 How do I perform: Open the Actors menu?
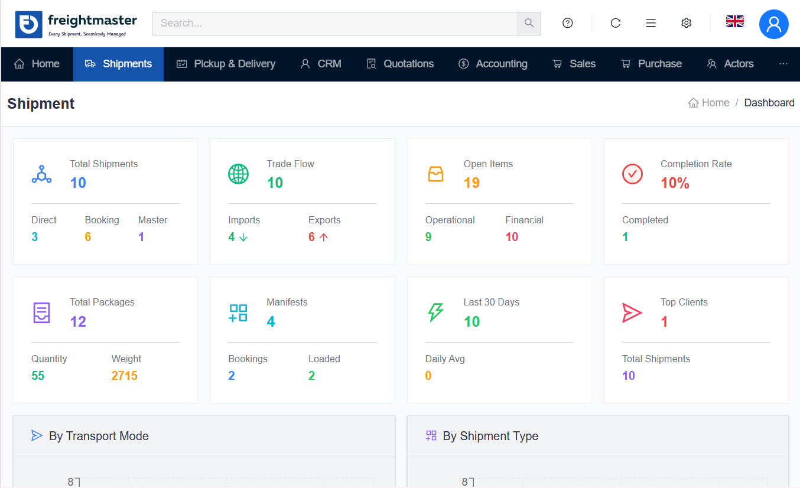(x=730, y=64)
